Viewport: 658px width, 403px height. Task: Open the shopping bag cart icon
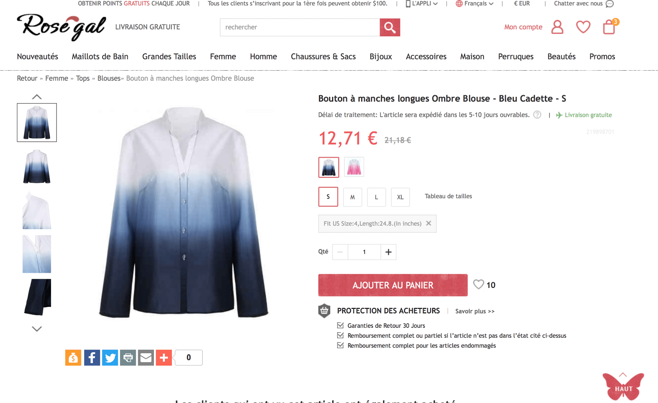[609, 27]
